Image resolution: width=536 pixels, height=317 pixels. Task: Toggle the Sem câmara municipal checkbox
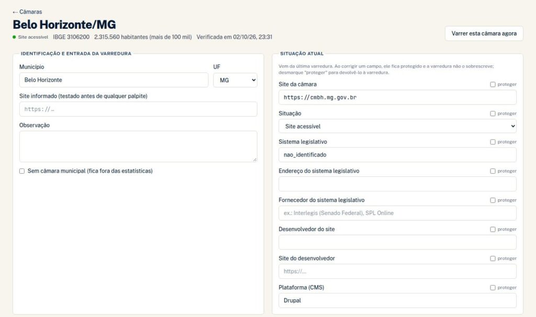coord(22,171)
